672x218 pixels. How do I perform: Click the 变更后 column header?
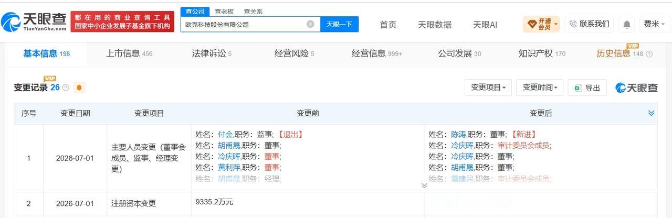[540, 113]
